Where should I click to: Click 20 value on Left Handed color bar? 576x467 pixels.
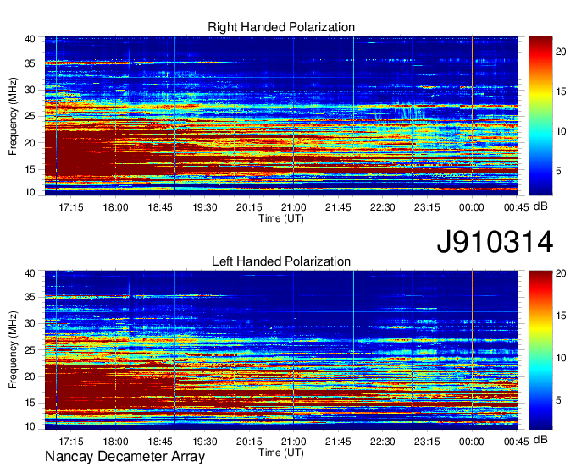click(561, 273)
